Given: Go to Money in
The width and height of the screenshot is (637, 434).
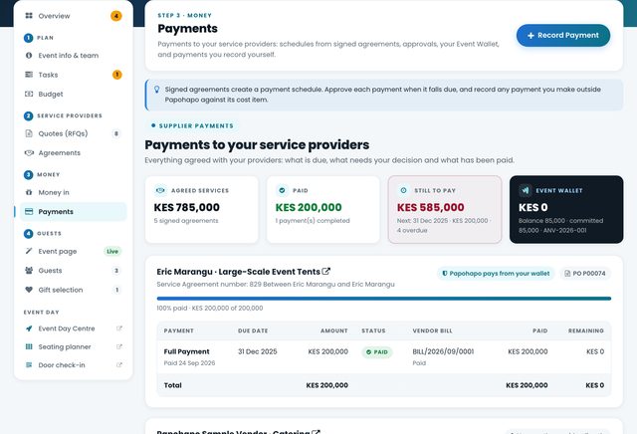Looking at the screenshot, I should point(73,192).
